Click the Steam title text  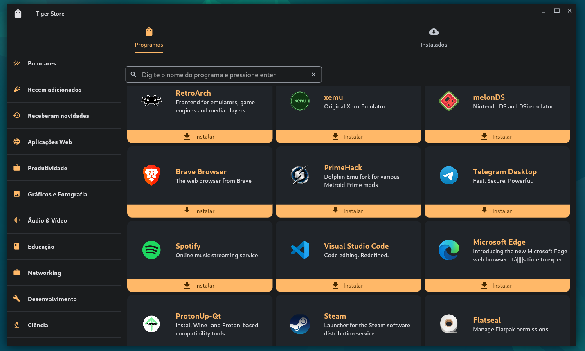pyautogui.click(x=335, y=316)
